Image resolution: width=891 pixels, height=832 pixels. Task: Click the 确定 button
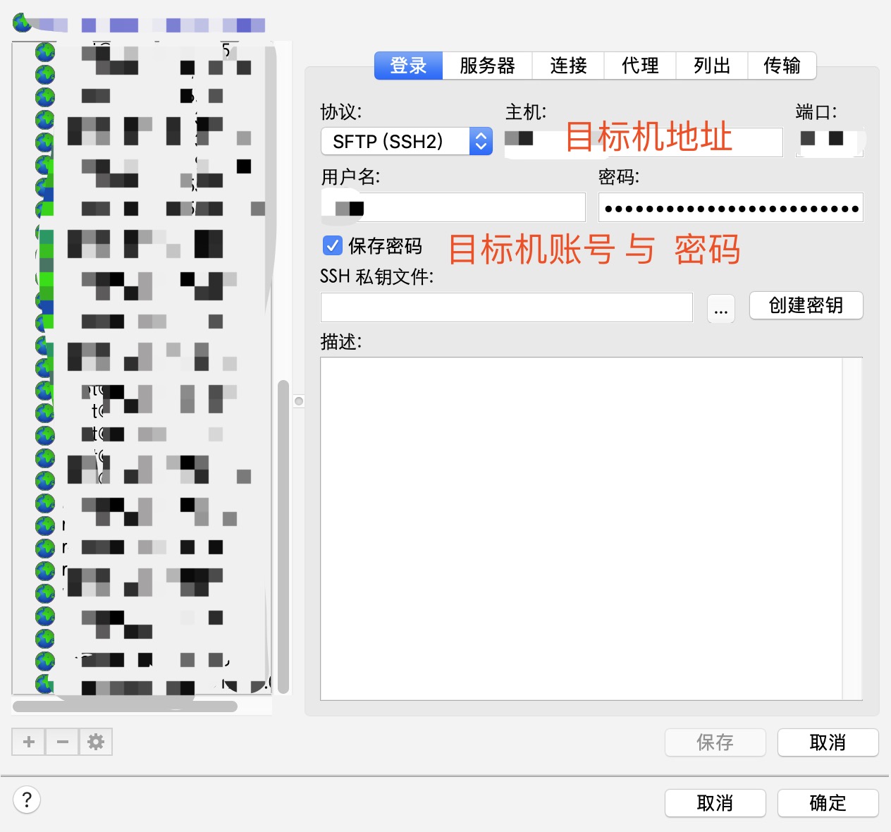[828, 803]
